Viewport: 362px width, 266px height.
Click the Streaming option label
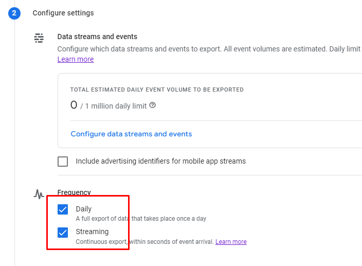point(92,232)
